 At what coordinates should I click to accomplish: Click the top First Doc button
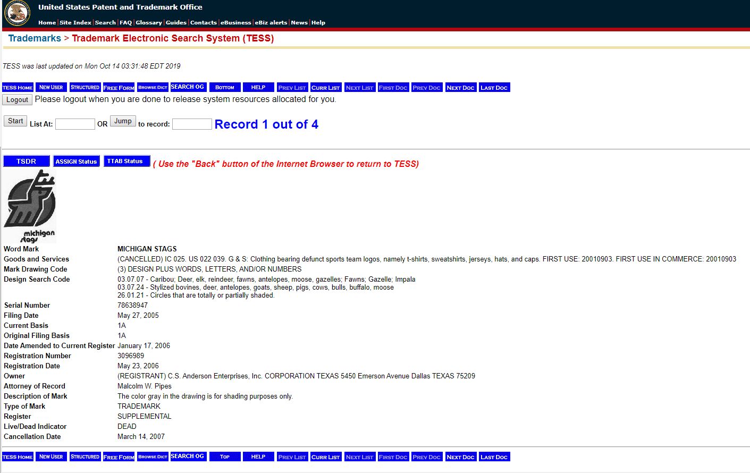point(393,87)
